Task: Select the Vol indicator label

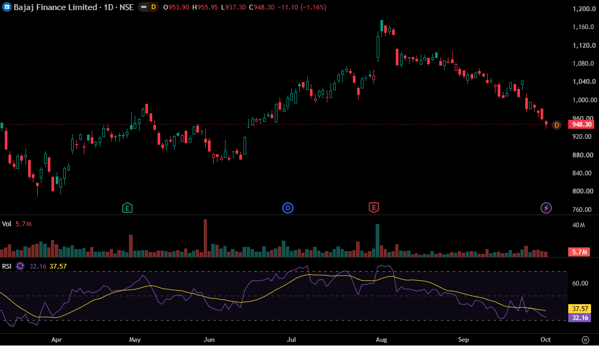Action: pyautogui.click(x=6, y=224)
